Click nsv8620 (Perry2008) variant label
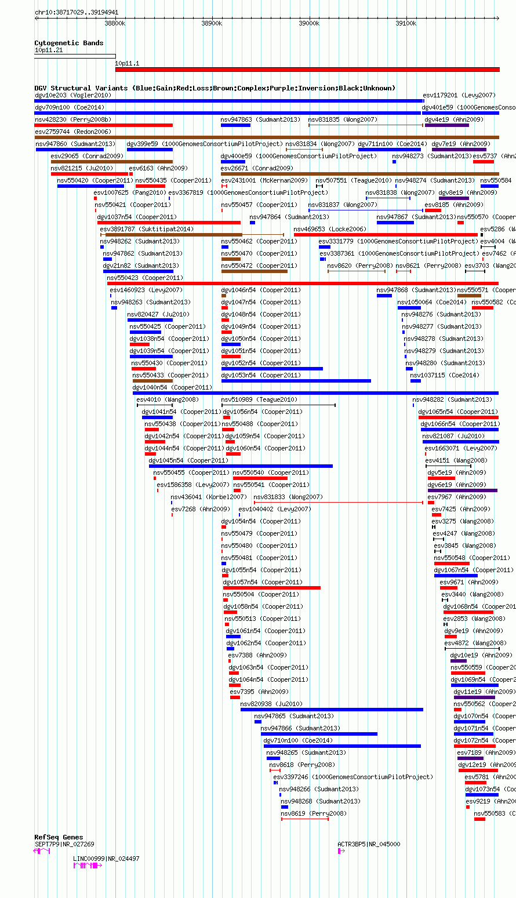Screen dimensions: 516x898 pos(360,266)
